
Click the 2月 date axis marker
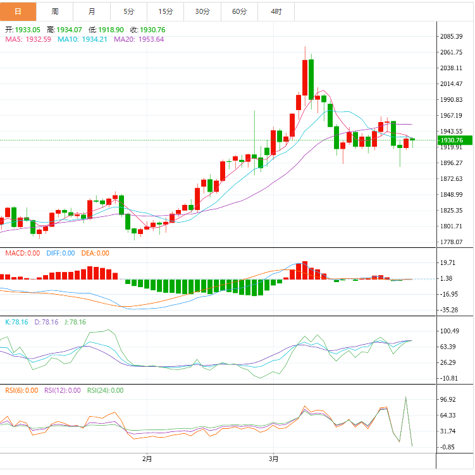[x=147, y=459]
